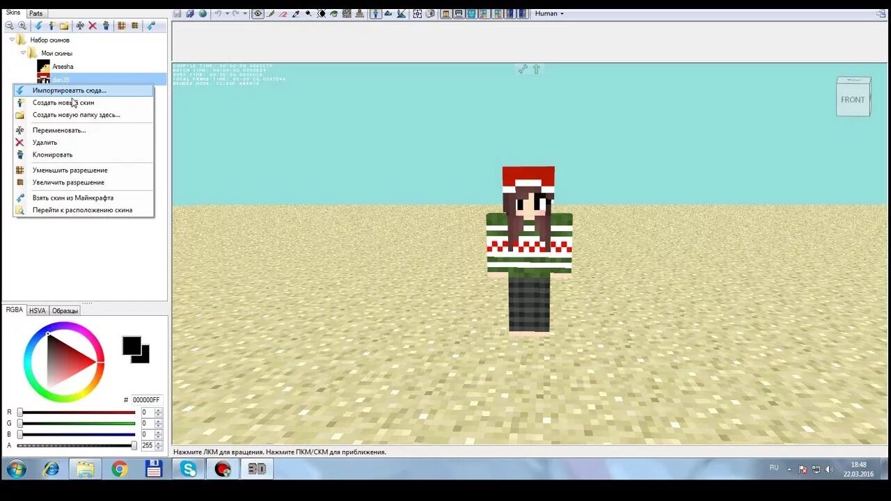Open the redo history dropdown arrow
The image size is (891, 501).
point(244,13)
